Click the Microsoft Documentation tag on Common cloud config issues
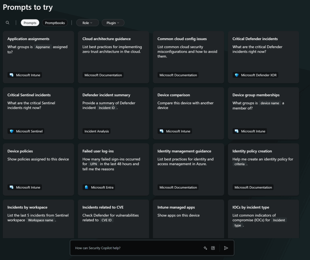This screenshot has height=260, width=310. tap(178, 75)
